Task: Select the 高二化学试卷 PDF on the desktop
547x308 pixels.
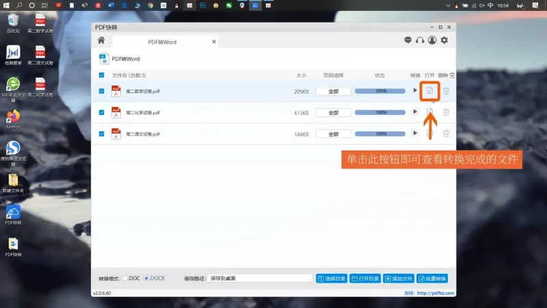Action: click(x=40, y=88)
